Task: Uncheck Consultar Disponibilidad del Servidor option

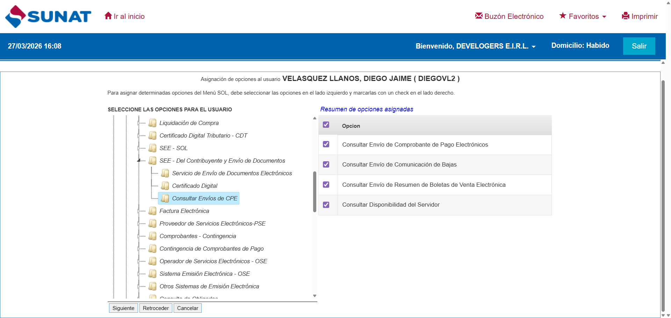Action: coord(326,205)
